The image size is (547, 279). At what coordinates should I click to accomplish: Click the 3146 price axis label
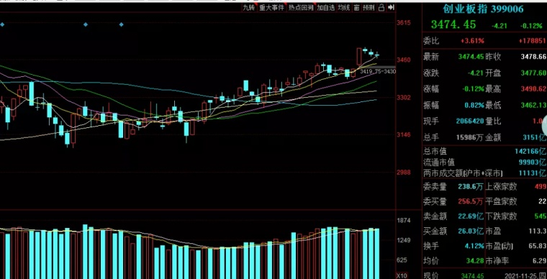[x=404, y=134]
